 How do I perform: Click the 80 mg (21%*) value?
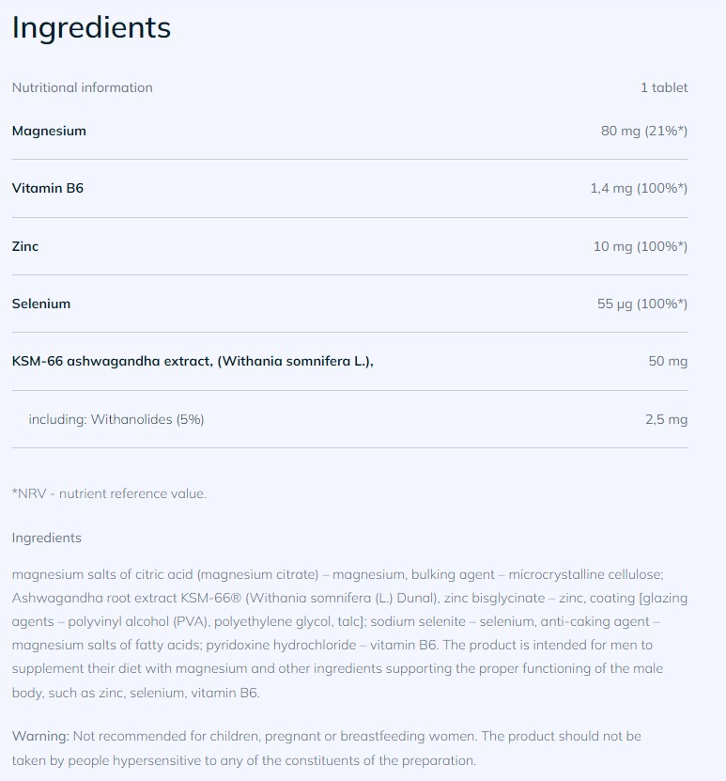(643, 131)
